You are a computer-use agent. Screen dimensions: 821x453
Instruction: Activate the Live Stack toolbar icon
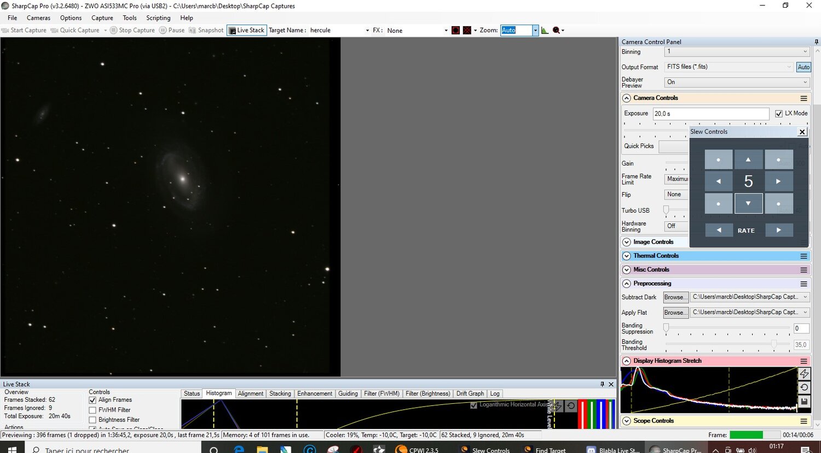(x=246, y=30)
